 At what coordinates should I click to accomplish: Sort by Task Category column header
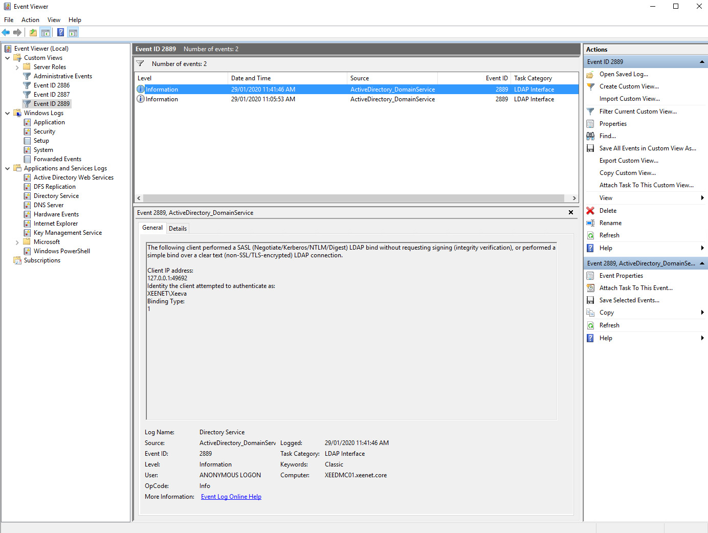coord(545,78)
